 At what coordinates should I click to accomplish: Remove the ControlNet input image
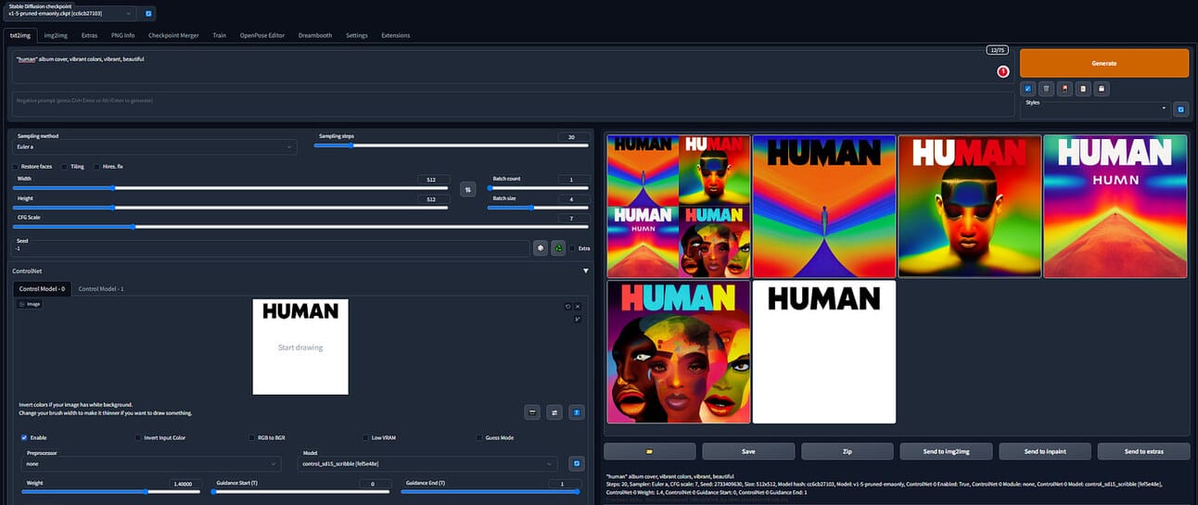point(577,307)
